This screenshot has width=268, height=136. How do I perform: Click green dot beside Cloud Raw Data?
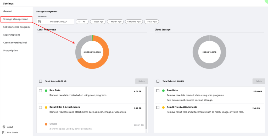[163, 90]
